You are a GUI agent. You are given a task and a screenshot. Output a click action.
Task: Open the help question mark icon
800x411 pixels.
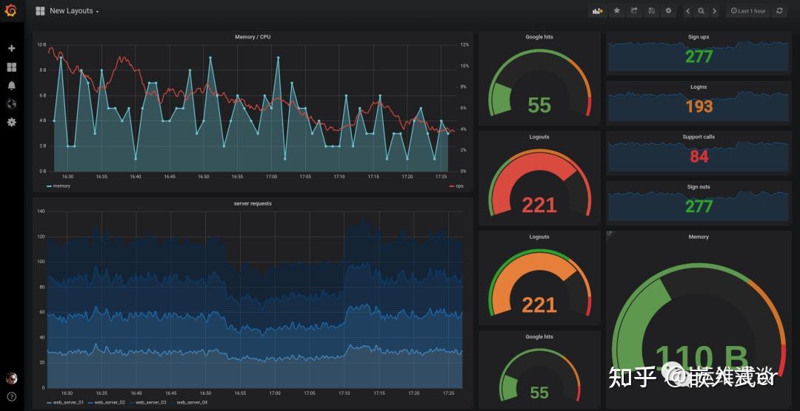12,397
